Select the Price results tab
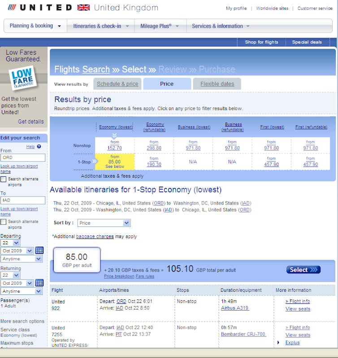Screen dimensions: 338x358 (167, 84)
